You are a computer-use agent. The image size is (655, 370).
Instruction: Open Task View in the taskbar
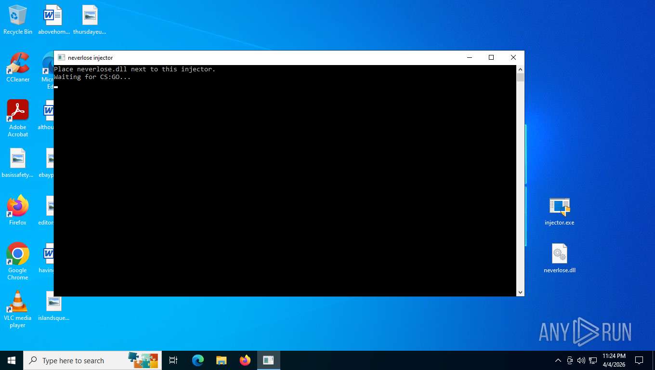[173, 360]
